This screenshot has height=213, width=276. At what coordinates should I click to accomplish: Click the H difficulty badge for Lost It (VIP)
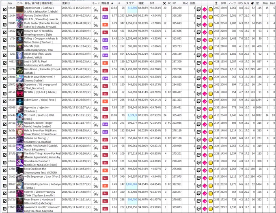coord(105,63)
